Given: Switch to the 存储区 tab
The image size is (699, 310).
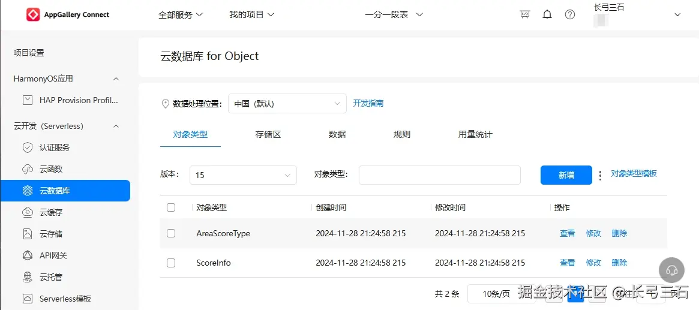Looking at the screenshot, I should pos(268,134).
